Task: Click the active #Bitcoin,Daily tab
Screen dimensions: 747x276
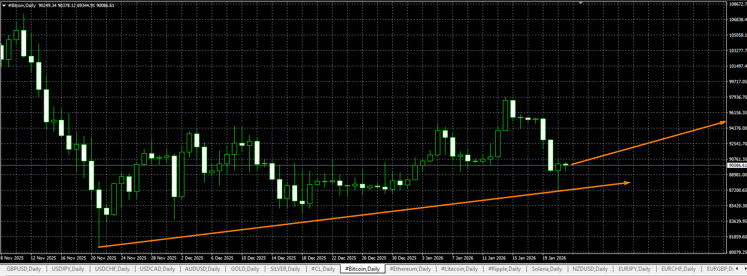Action: [362, 269]
